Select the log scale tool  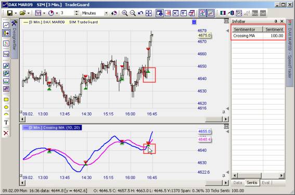click(6, 54)
